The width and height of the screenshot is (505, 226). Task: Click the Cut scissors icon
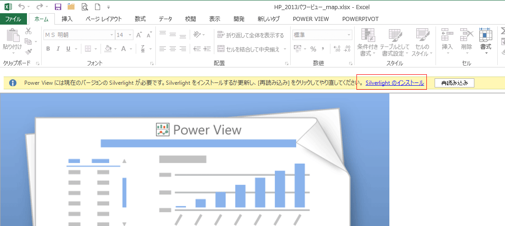point(28,31)
